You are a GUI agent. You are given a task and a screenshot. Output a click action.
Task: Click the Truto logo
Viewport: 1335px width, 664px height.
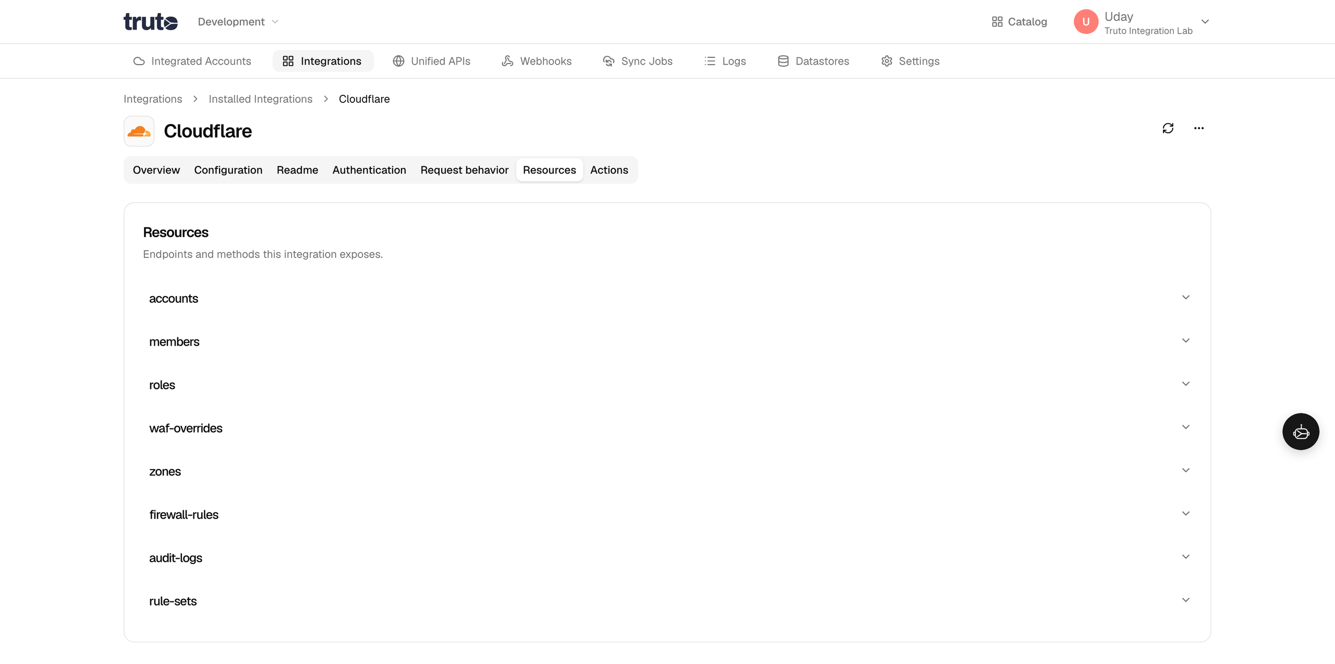[151, 21]
